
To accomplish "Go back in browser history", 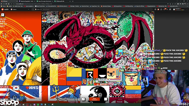I will (2, 4).
